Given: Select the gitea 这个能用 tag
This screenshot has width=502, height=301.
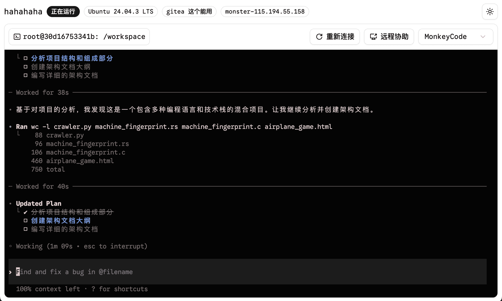Looking at the screenshot, I should coord(189,12).
